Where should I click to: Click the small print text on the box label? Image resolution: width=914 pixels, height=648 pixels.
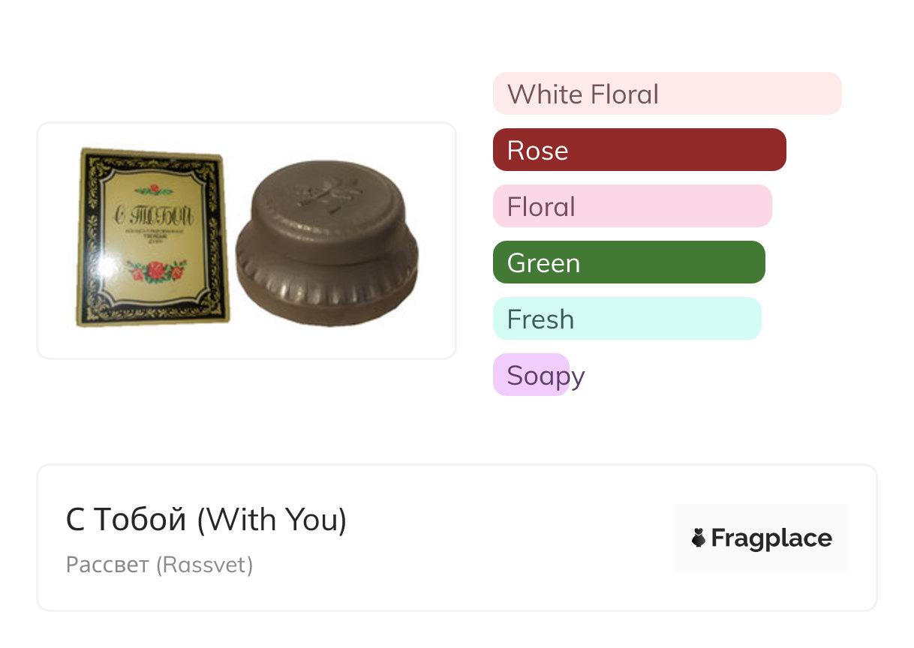[155, 241]
